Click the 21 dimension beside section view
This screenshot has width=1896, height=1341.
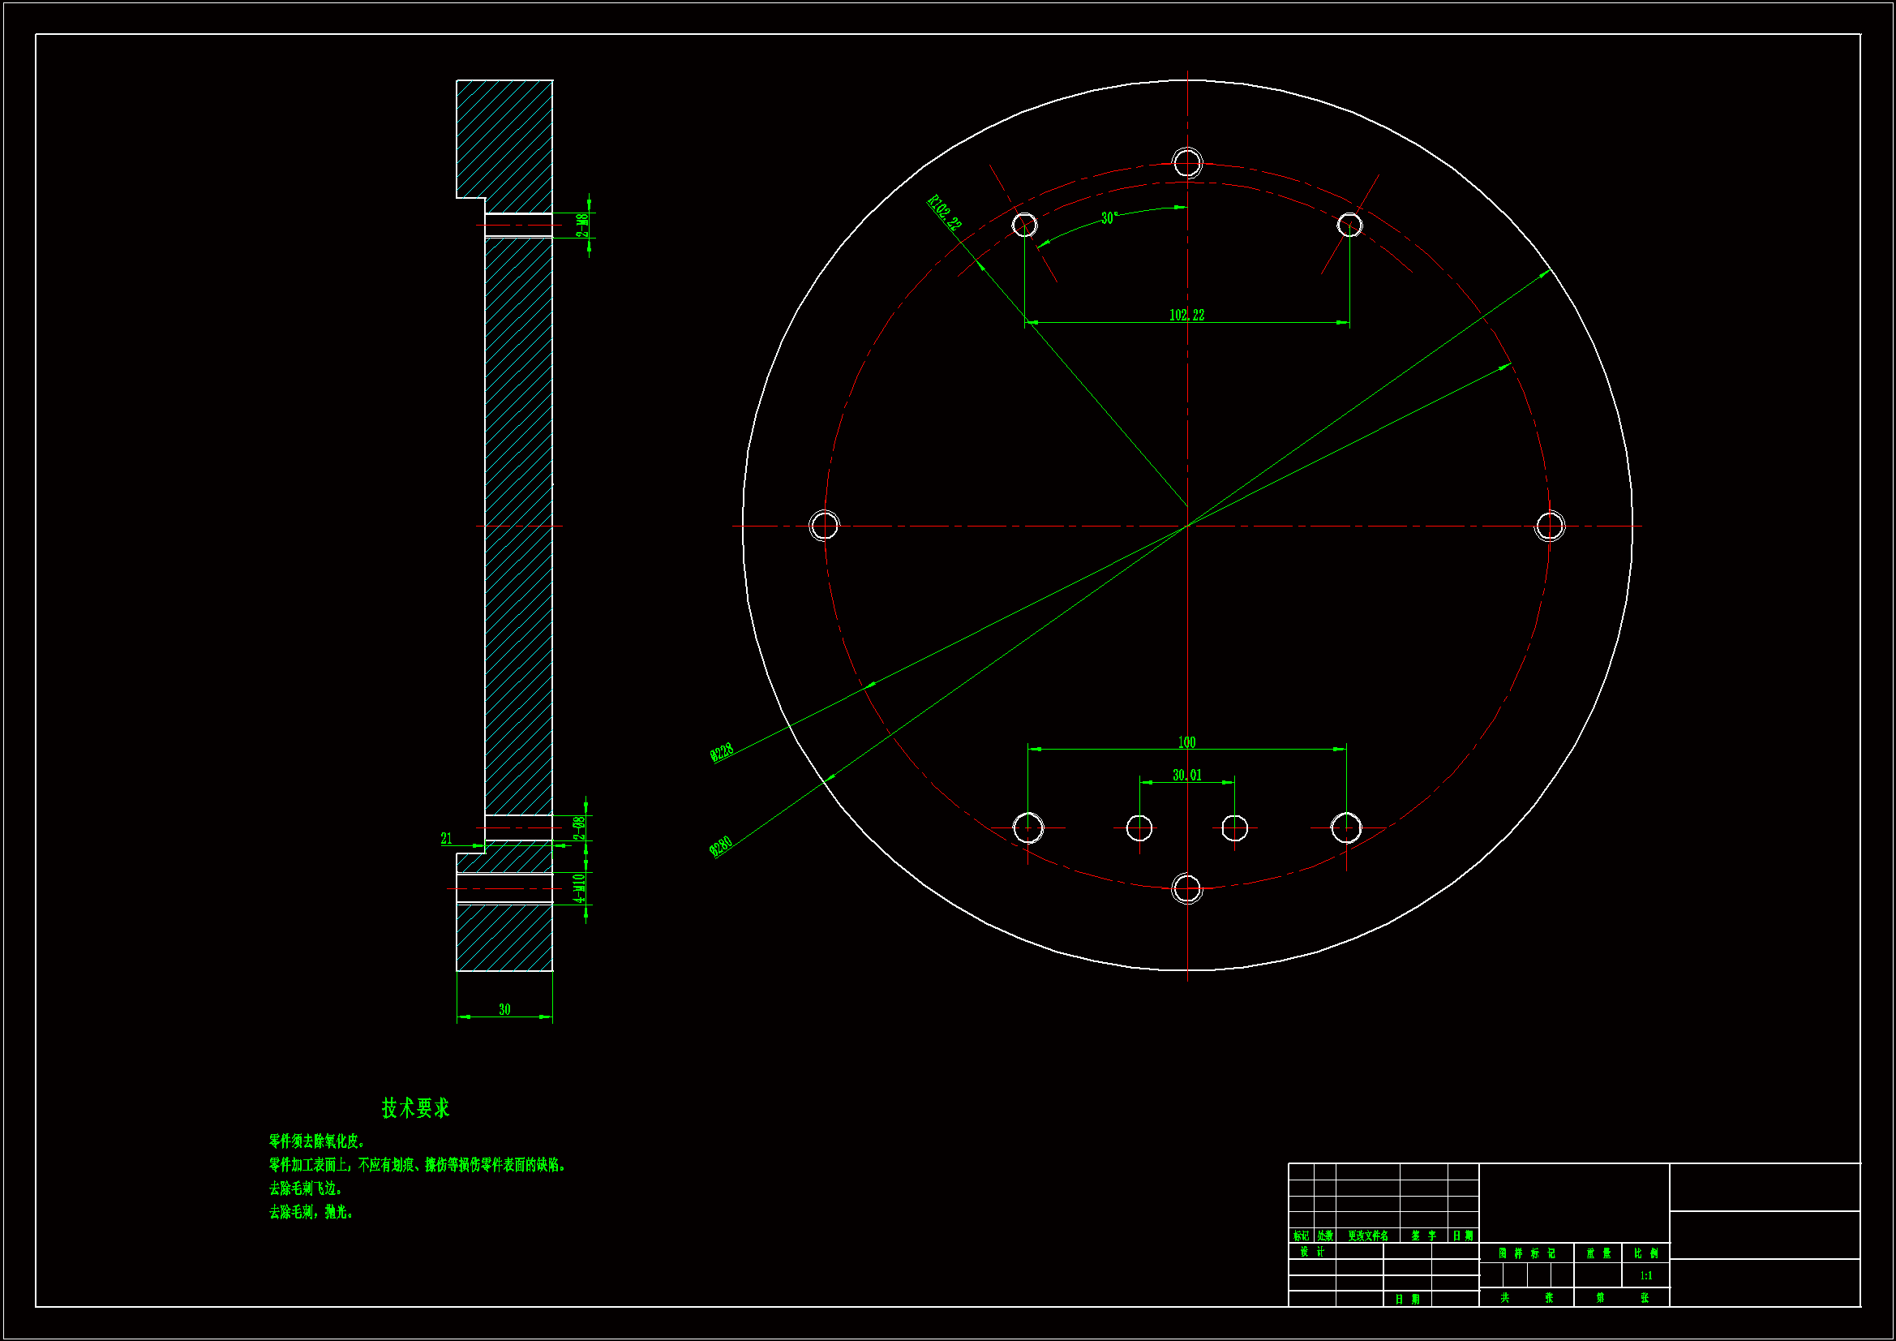[447, 839]
